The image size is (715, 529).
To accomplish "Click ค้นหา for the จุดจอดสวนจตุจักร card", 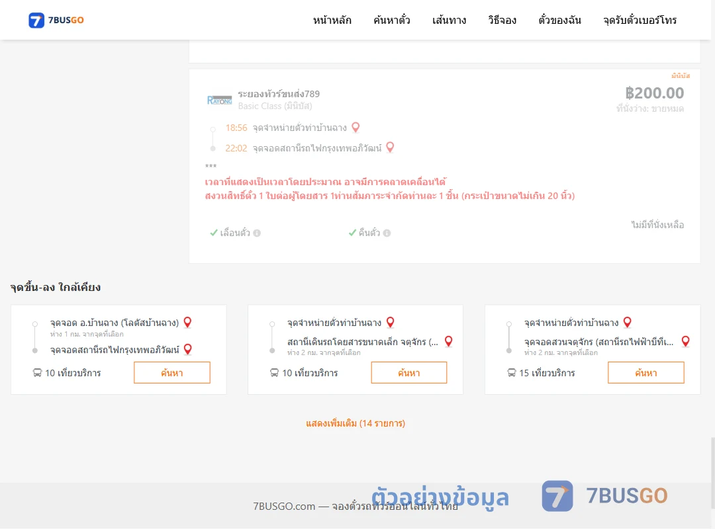I will (x=646, y=373).
